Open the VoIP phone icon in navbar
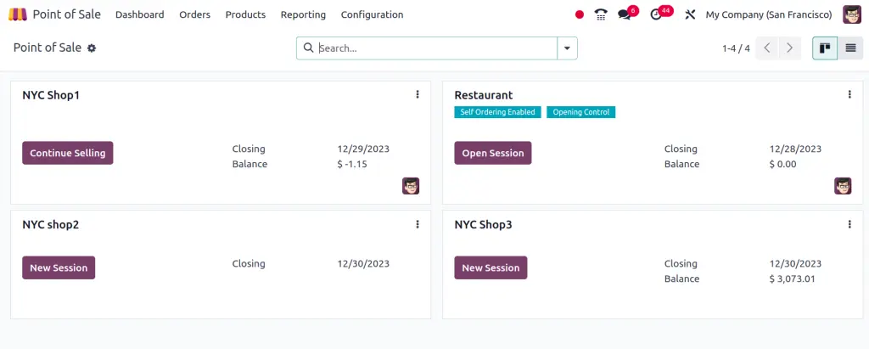Image resolution: width=869 pixels, height=349 pixels. (x=601, y=14)
